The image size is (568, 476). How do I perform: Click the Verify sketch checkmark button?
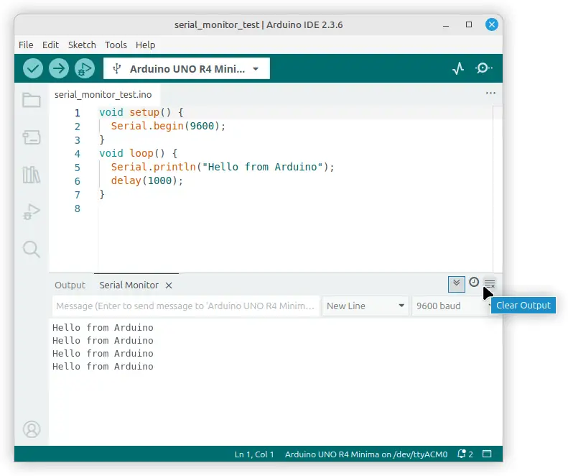tap(33, 68)
